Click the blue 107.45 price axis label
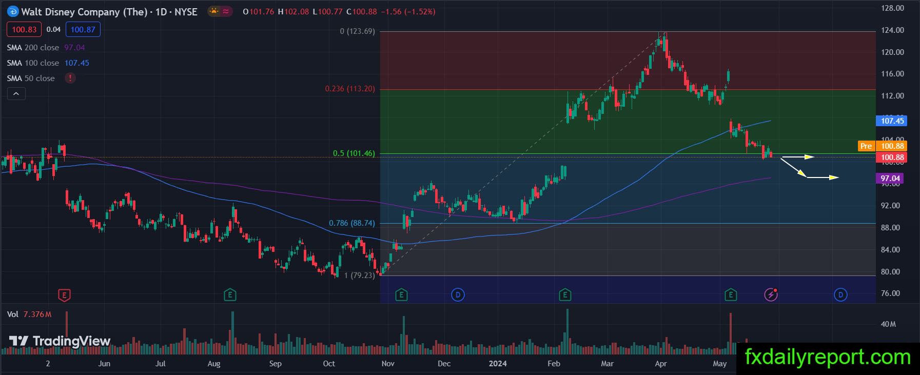The image size is (920, 375). 892,121
